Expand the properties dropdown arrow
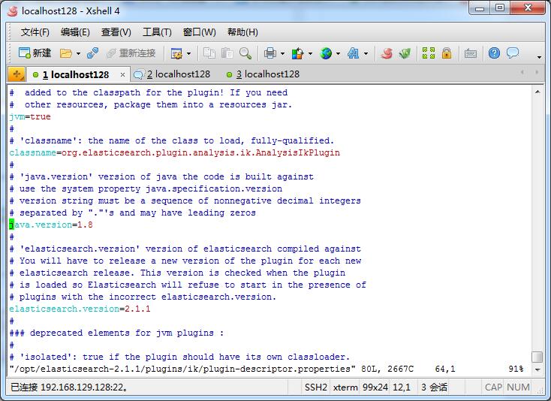551x401 pixels. pos(188,54)
